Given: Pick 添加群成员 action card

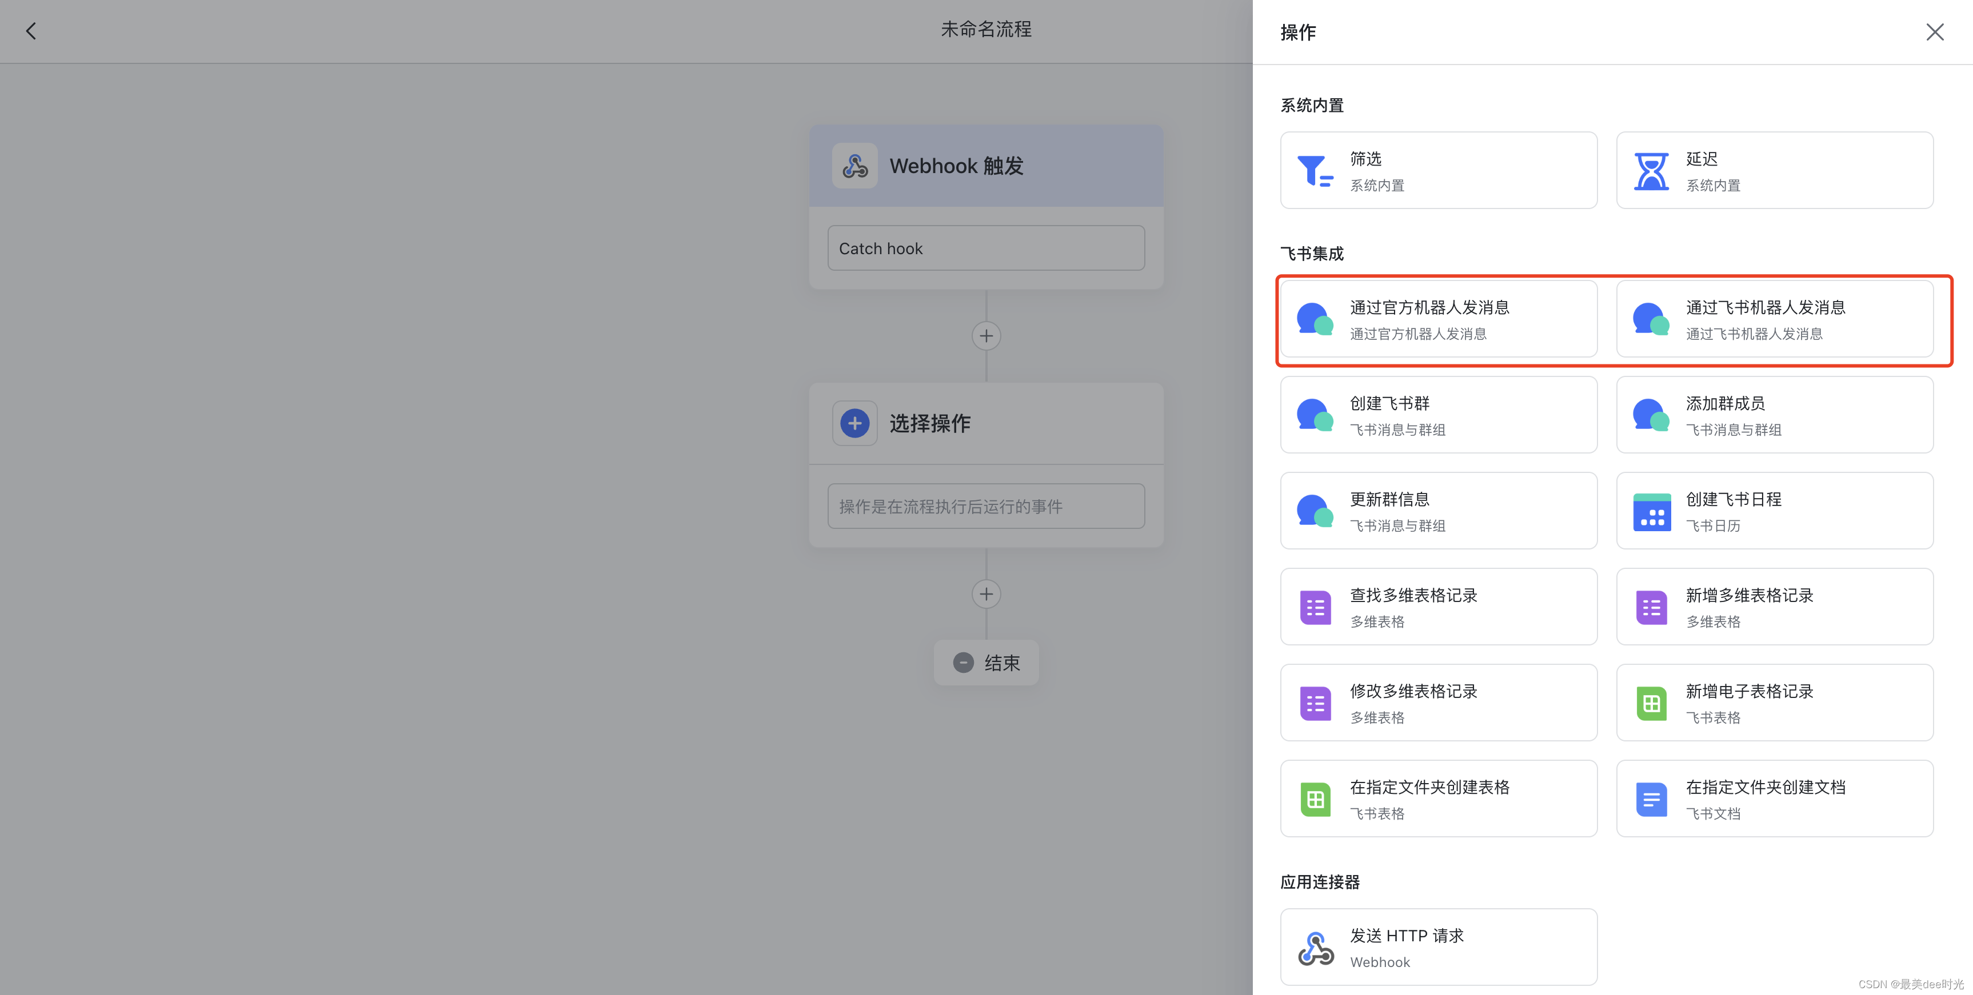Looking at the screenshot, I should pos(1774,415).
